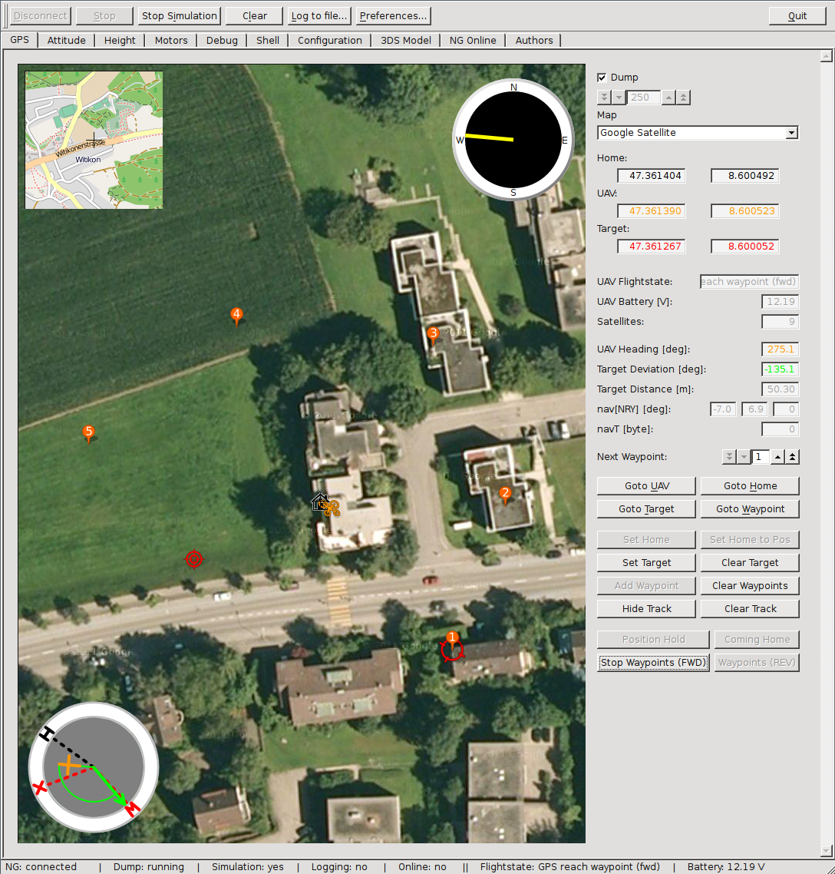Click the navigation indicator dial in map corner
The image size is (835, 874).
tap(94, 767)
